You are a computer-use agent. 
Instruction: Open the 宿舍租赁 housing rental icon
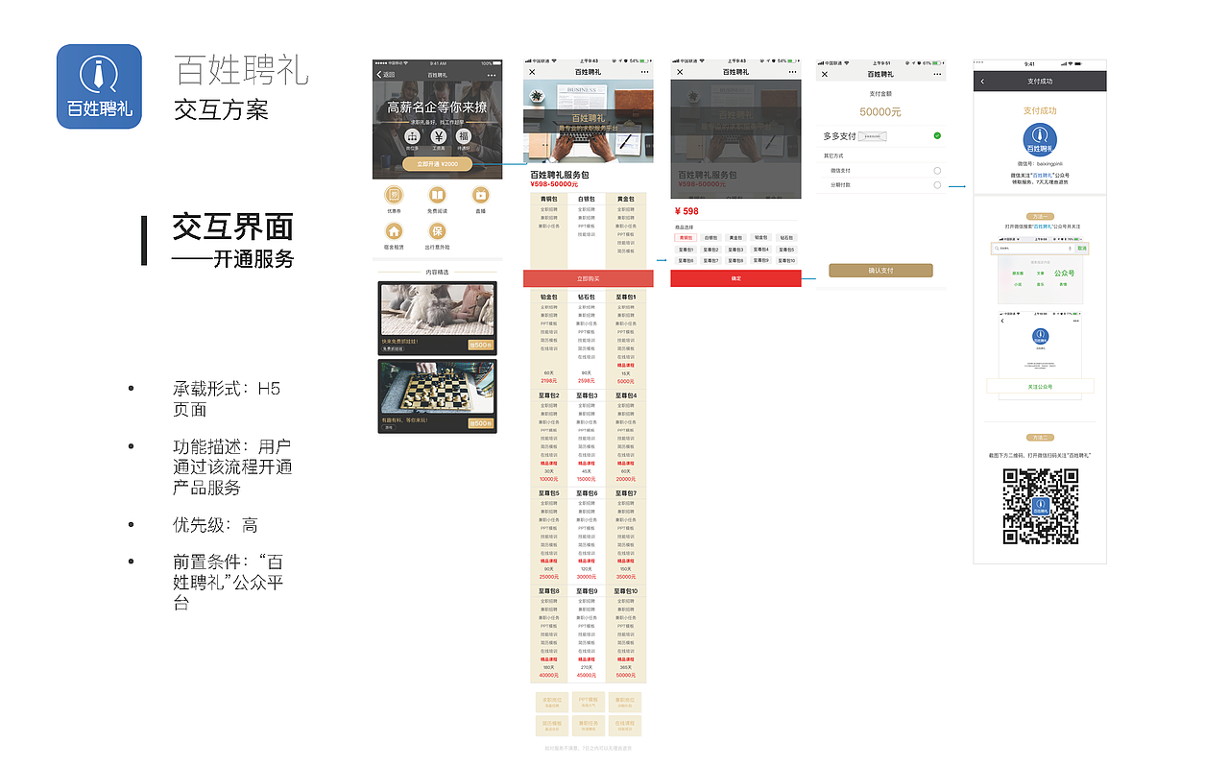pos(394,230)
